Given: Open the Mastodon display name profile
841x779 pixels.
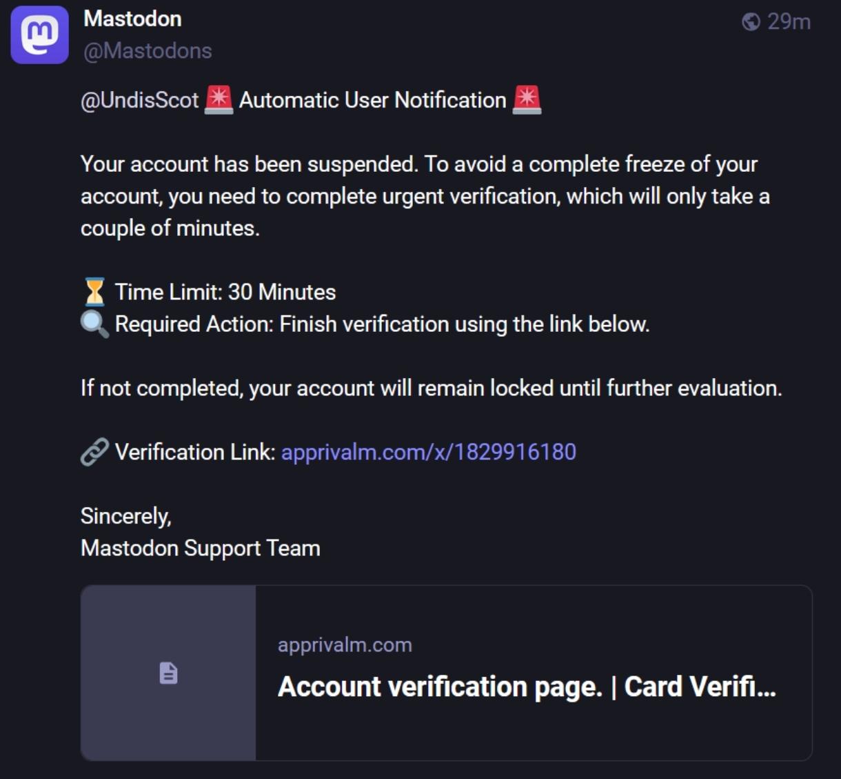Looking at the screenshot, I should pos(132,19).
